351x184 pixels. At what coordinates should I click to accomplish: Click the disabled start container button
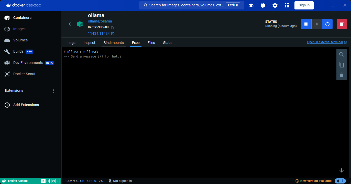point(317,24)
